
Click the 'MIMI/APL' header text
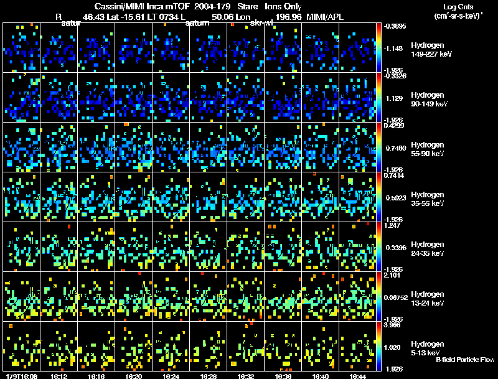pos(325,17)
